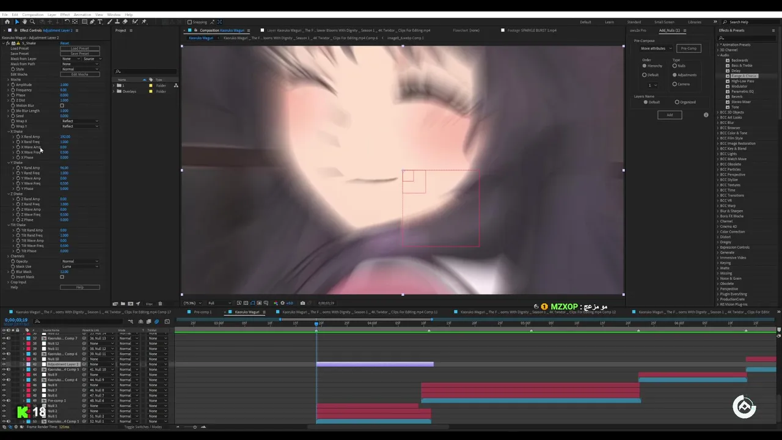Expand the BCC Blur category
782x440 pixels.
point(718,123)
